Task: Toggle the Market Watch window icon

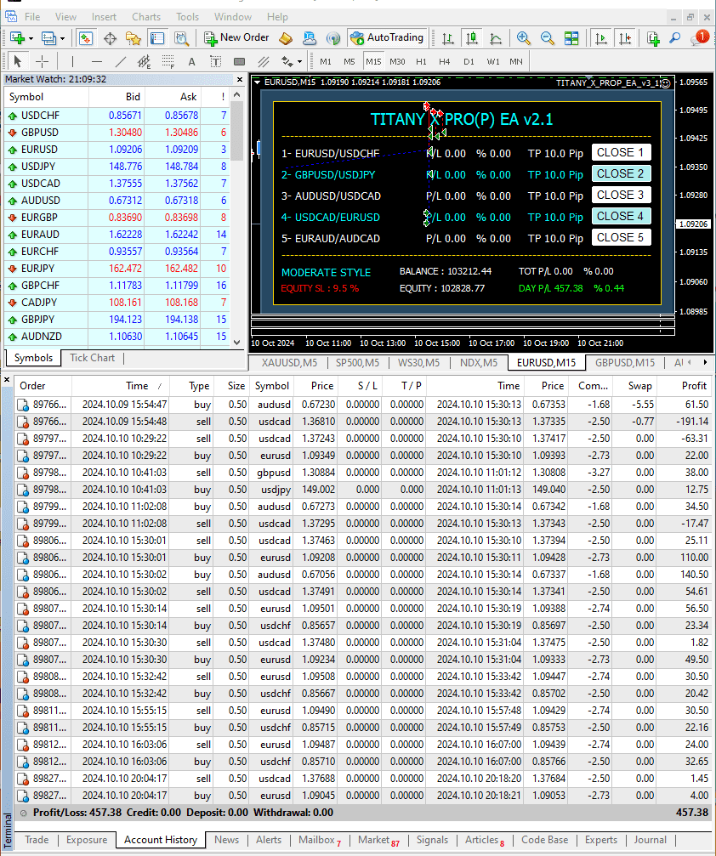Action: [85, 38]
